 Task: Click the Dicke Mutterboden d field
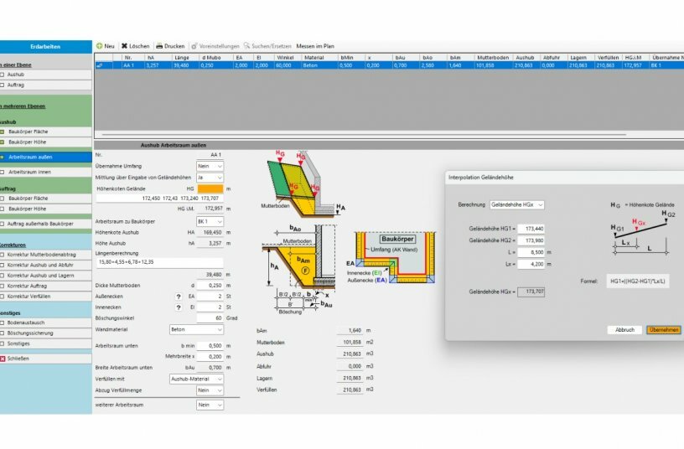210,286
